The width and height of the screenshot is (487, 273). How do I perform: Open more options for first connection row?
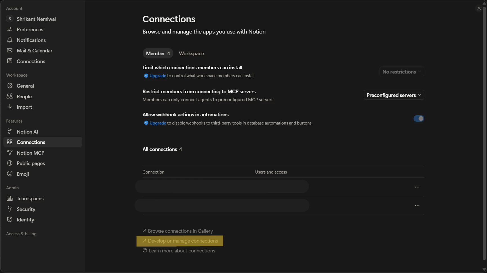point(417,187)
